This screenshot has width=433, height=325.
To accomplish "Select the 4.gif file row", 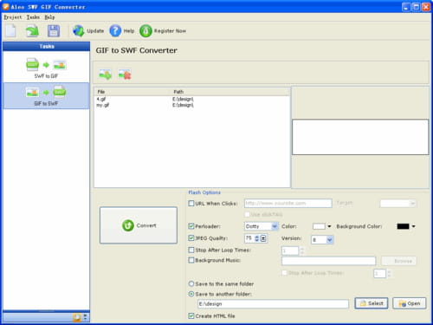I will coord(191,99).
